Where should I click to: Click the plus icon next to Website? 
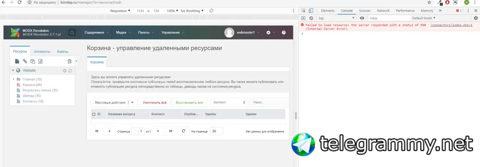64,70
